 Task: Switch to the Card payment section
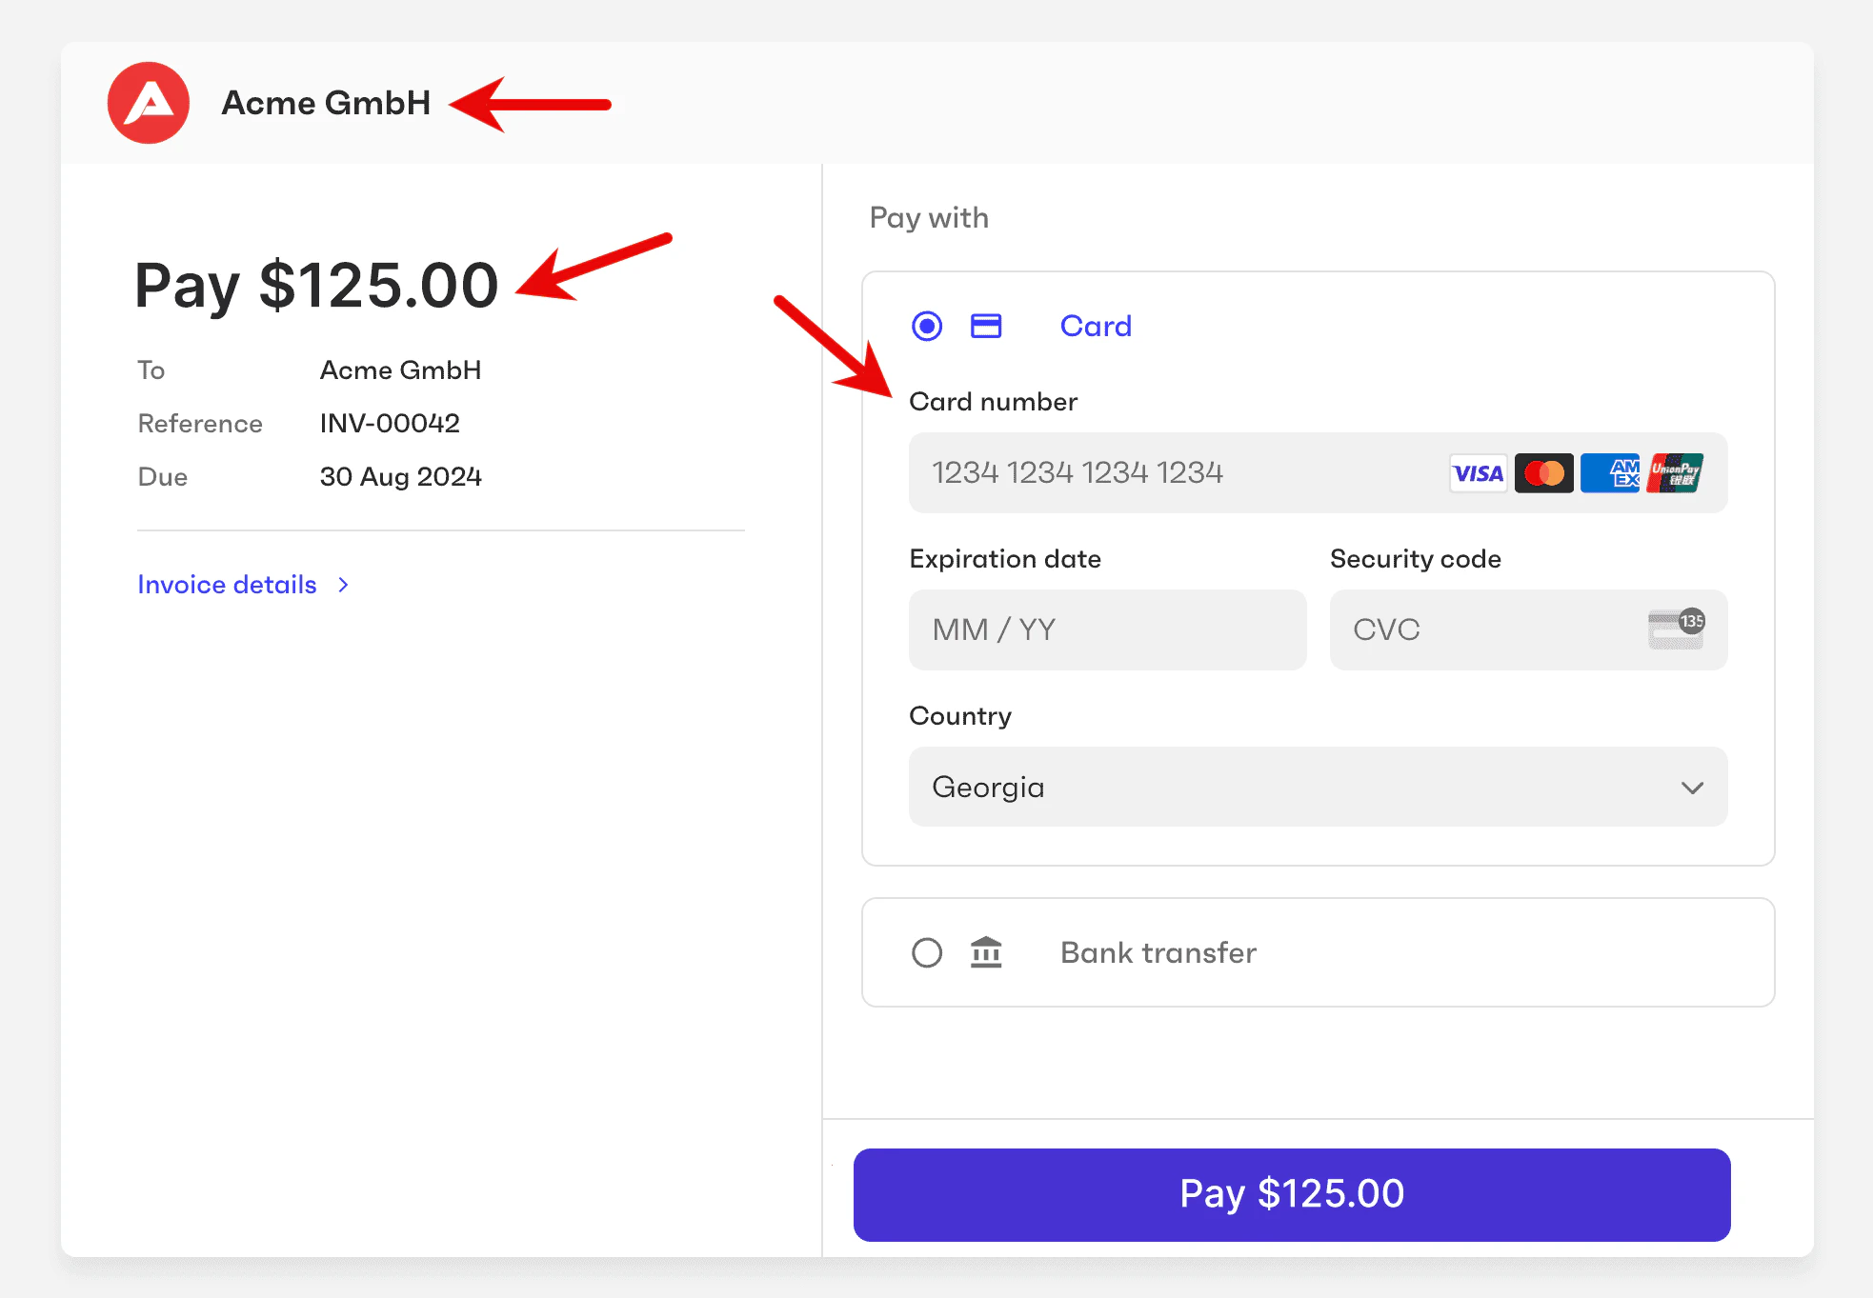[1095, 326]
